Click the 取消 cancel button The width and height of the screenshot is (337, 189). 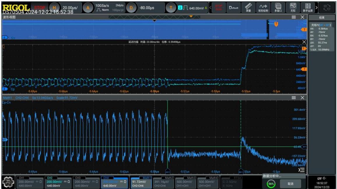pos(290,184)
